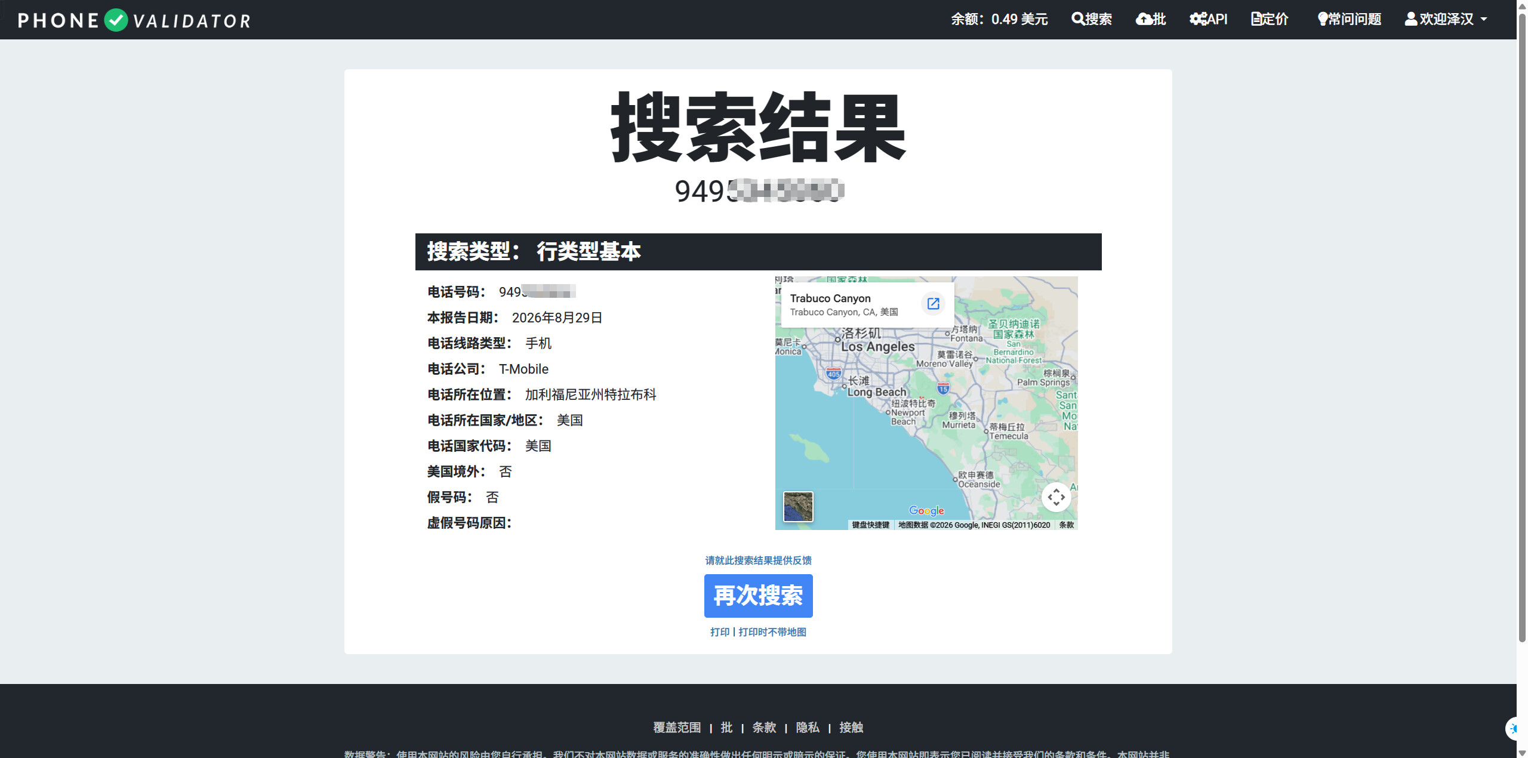Click the Trabuco Canyon place title
This screenshot has height=758, width=1528.
(x=830, y=298)
